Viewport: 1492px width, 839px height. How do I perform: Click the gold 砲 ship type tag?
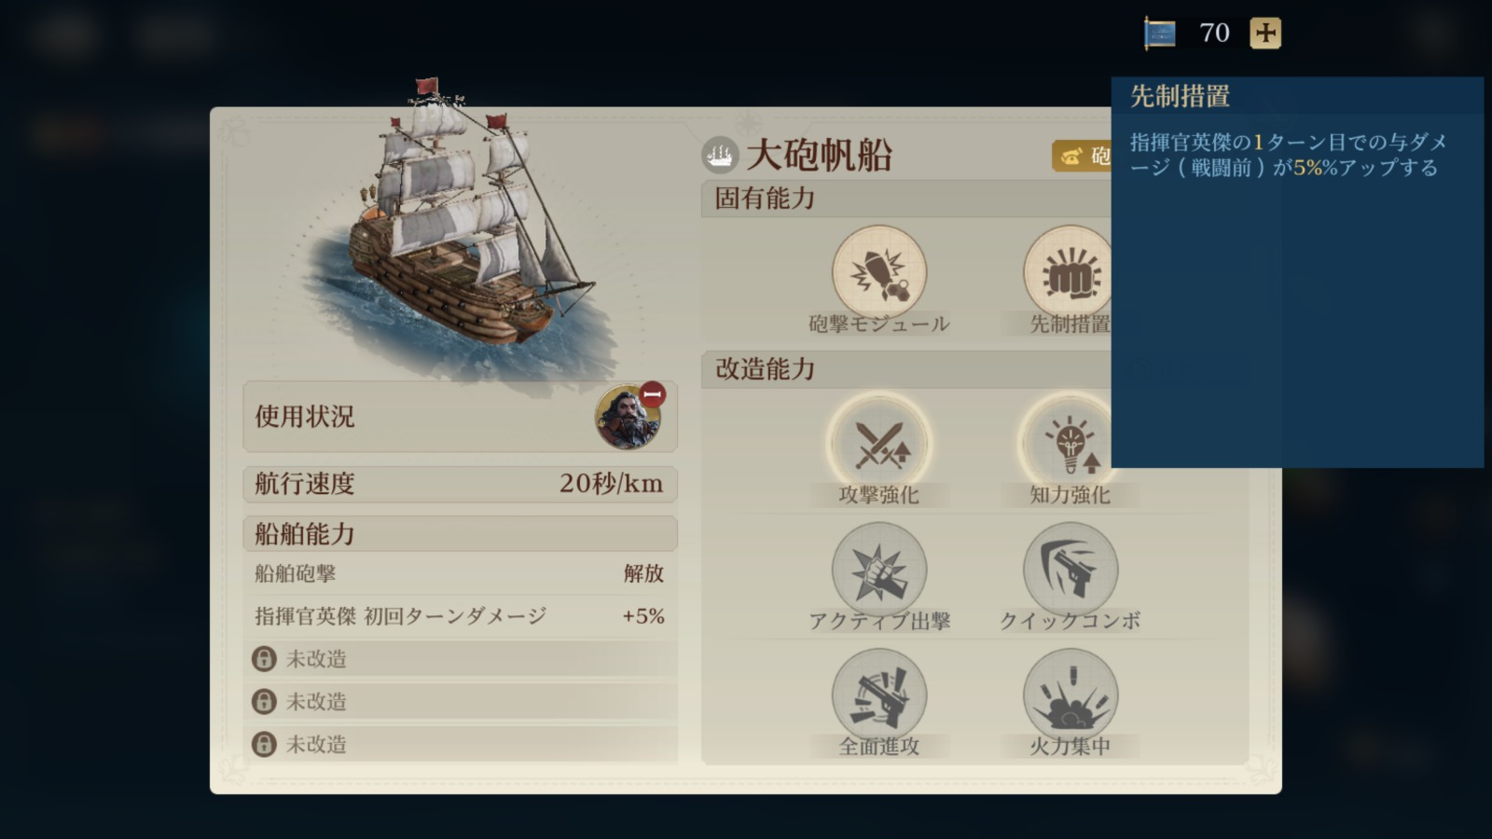(x=1082, y=156)
